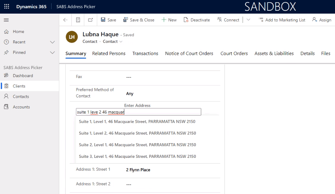Expand the Recent section chevron
Image resolution: width=335 pixels, height=194 pixels.
(52, 42)
